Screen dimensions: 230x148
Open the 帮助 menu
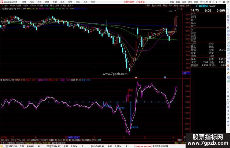coord(196,2)
